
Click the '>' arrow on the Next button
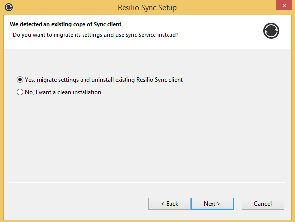coord(218,204)
